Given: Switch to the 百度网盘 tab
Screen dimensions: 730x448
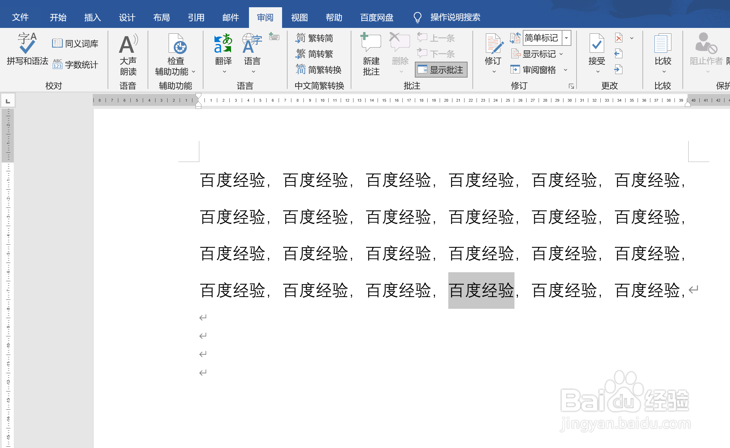Looking at the screenshot, I should coord(377,17).
